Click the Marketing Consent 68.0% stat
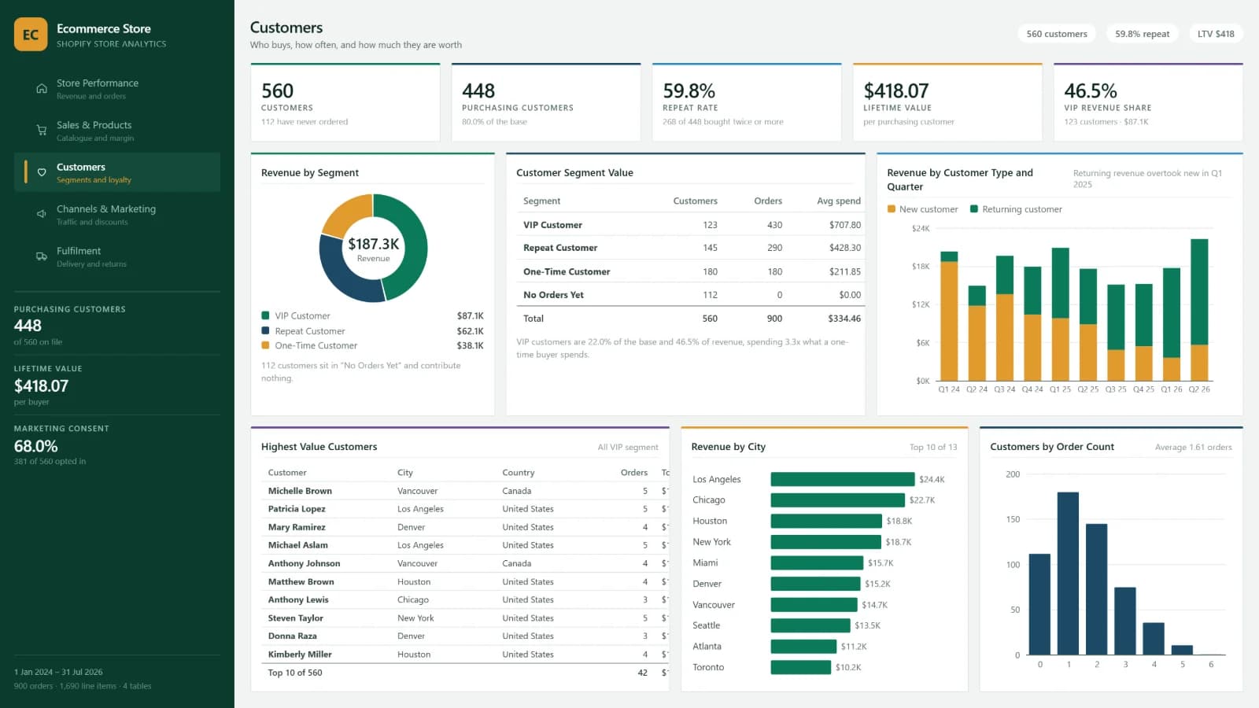Viewport: 1259px width, 708px height. click(117, 445)
